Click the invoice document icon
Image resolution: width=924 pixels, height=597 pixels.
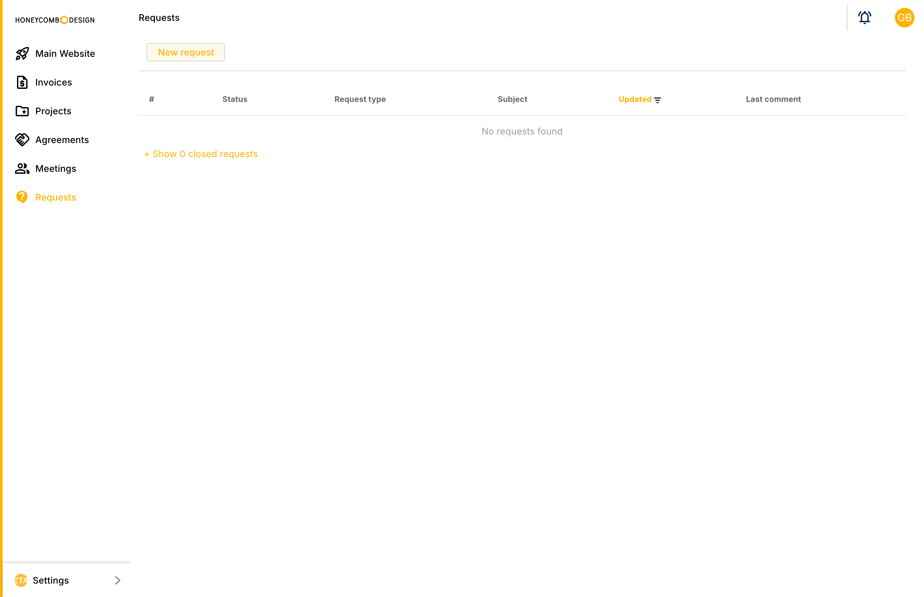pyautogui.click(x=22, y=82)
